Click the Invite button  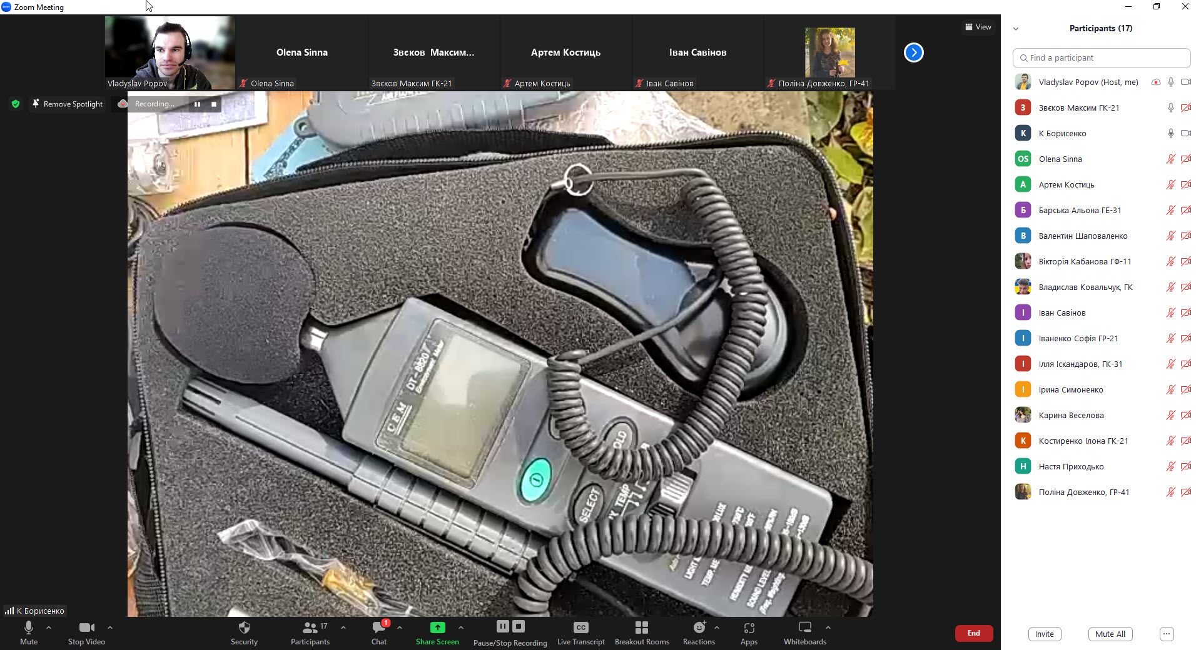[x=1044, y=634]
